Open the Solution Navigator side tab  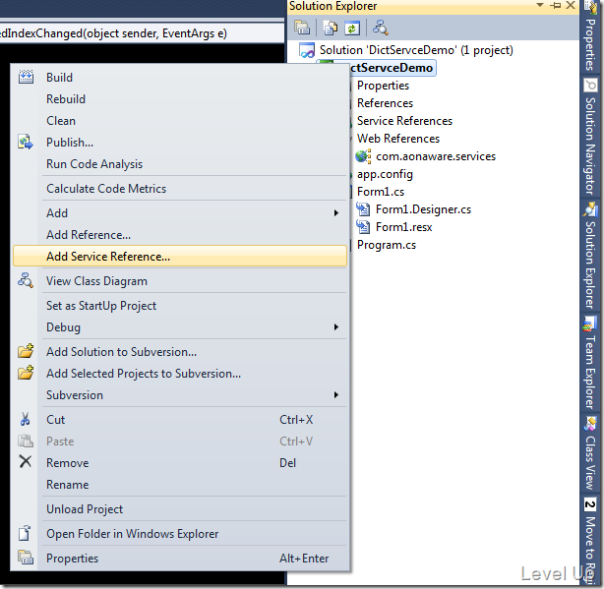coord(590,136)
